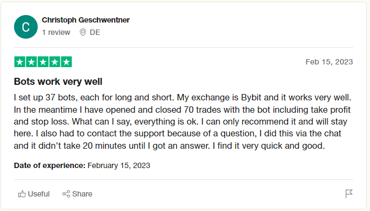Open Christoph Geschwentner's reviewer profile
The image size is (370, 211).
pyautogui.click(x=86, y=20)
